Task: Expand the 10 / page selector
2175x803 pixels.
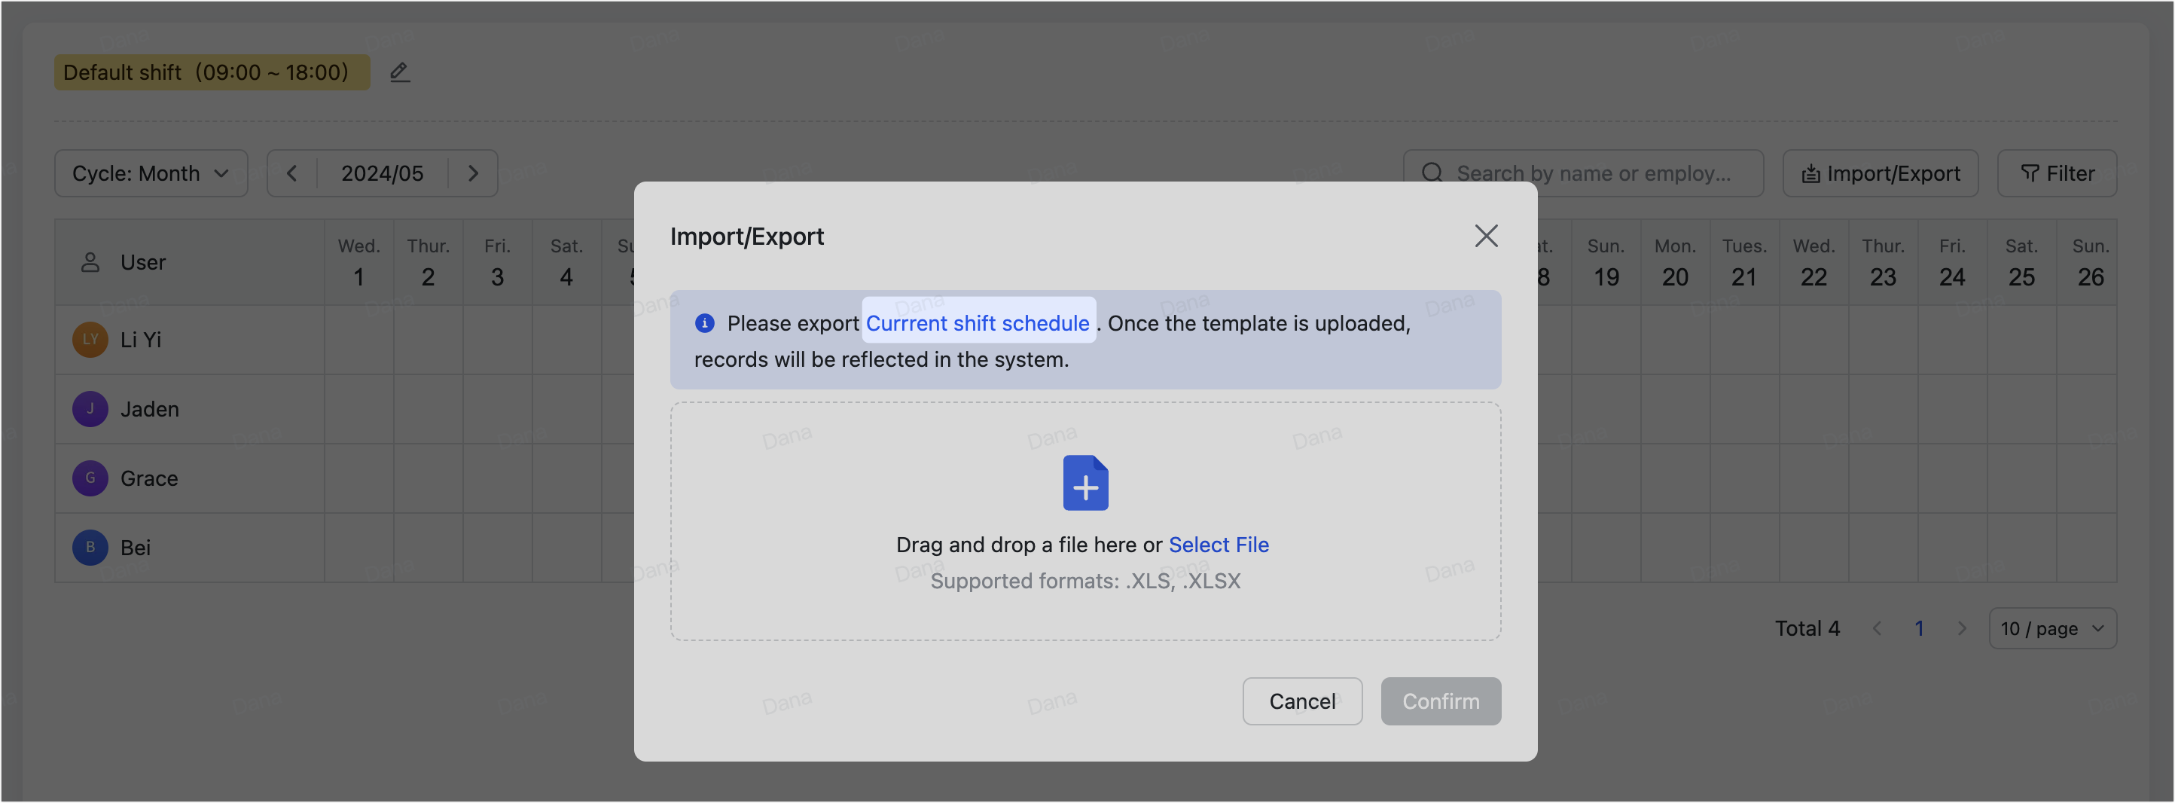Action: 2051,628
